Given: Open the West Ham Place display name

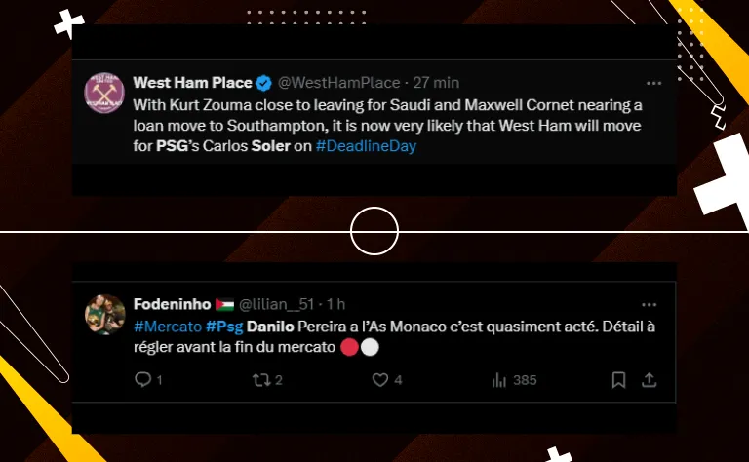Looking at the screenshot, I should click(192, 83).
